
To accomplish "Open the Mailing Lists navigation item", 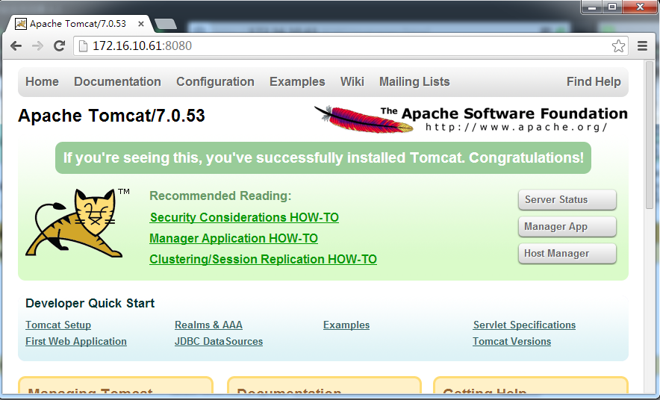I will point(414,81).
